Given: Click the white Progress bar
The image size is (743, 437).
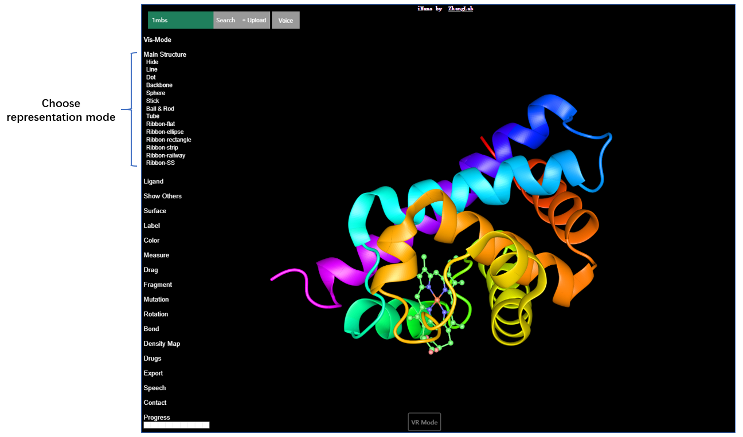Looking at the screenshot, I should pyautogui.click(x=176, y=425).
